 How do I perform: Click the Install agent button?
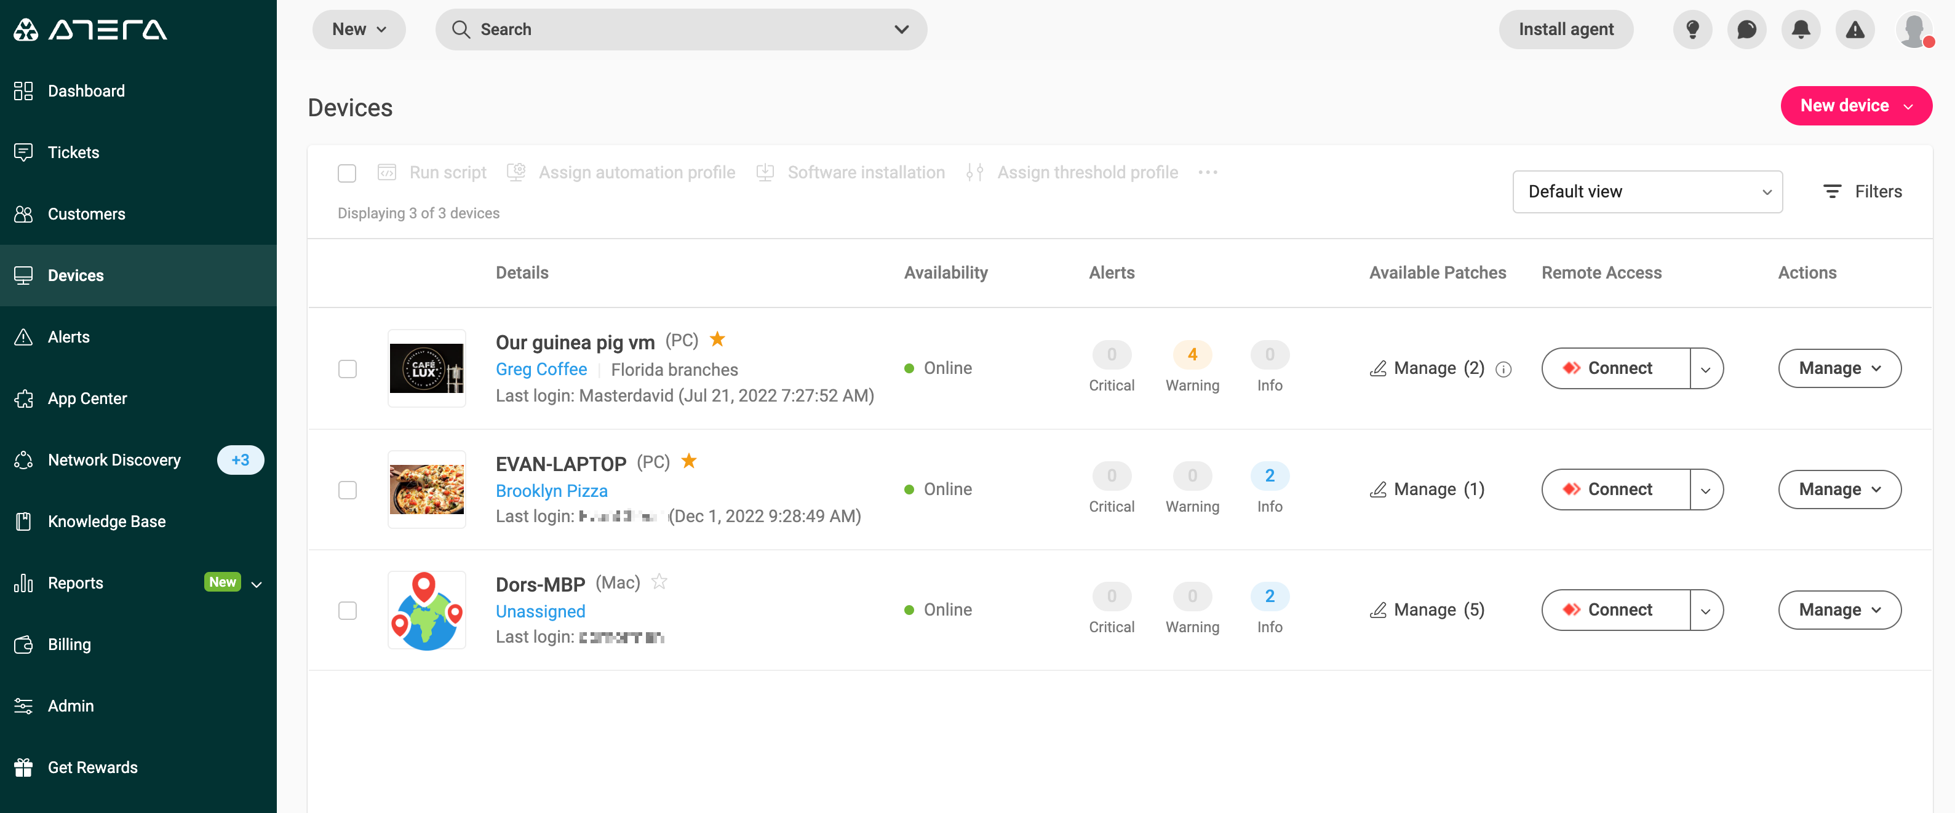point(1566,29)
